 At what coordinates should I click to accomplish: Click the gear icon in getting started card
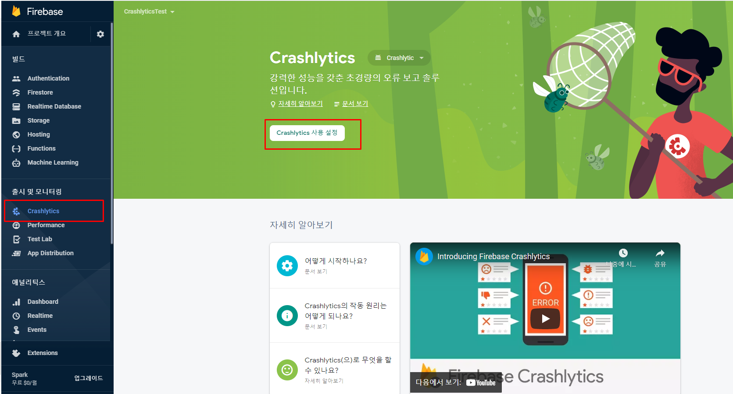point(287,266)
